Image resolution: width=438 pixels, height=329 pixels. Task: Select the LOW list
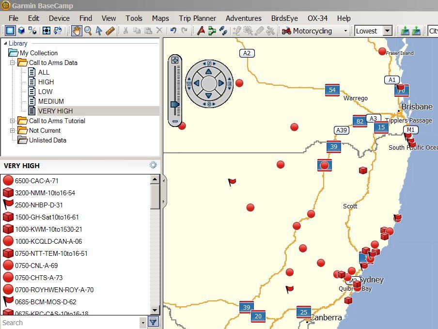45,92
